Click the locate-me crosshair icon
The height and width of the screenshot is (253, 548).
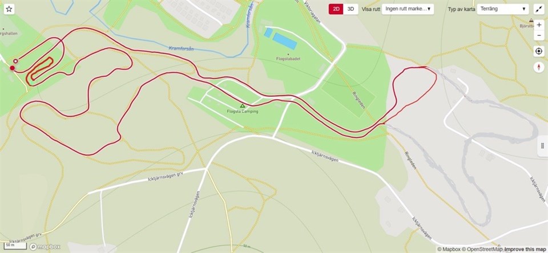click(x=538, y=51)
